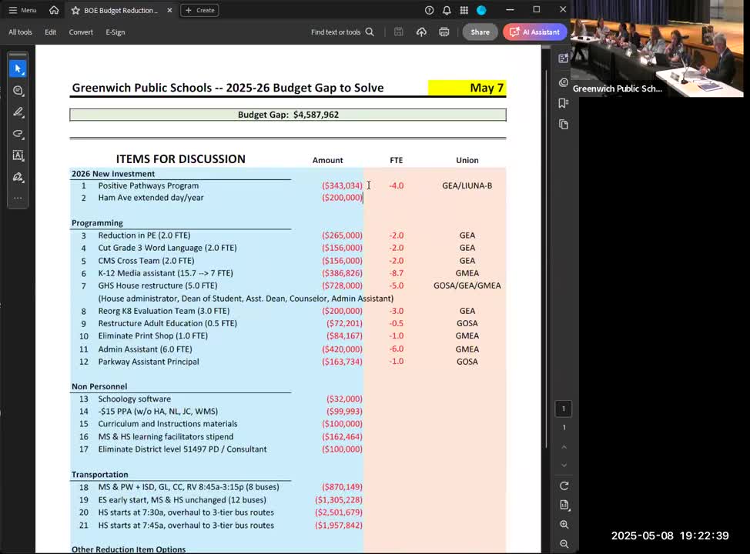Open the All tools menu
This screenshot has width=750, height=554.
click(x=21, y=32)
